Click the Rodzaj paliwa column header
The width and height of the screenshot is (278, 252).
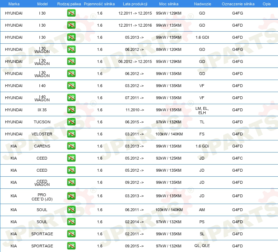click(x=69, y=4)
